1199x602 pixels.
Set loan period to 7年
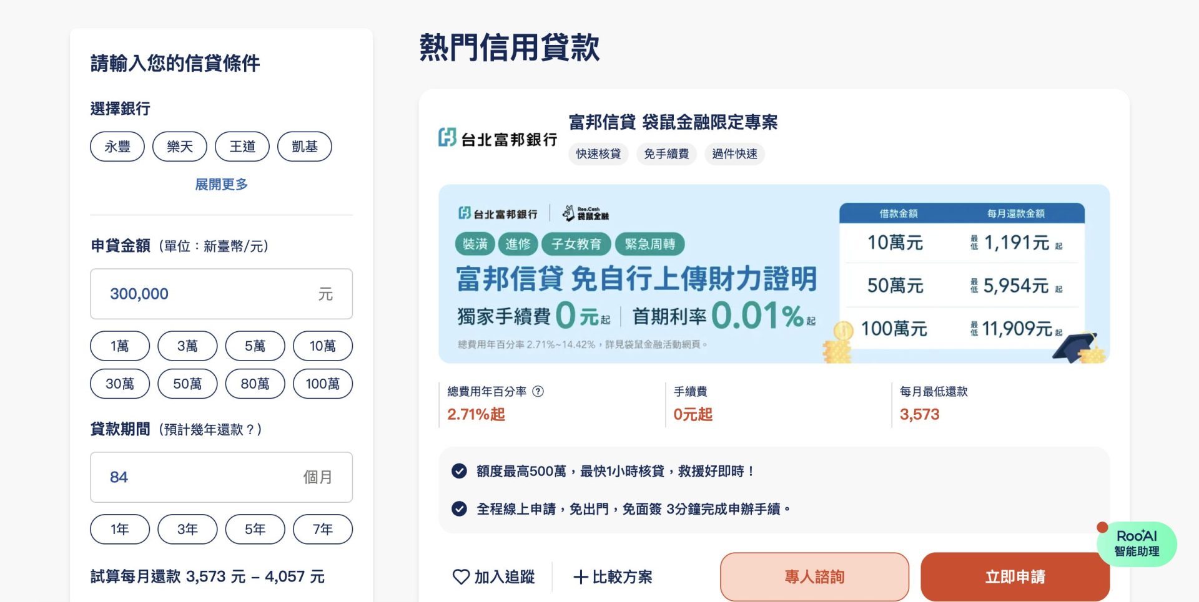(x=323, y=529)
